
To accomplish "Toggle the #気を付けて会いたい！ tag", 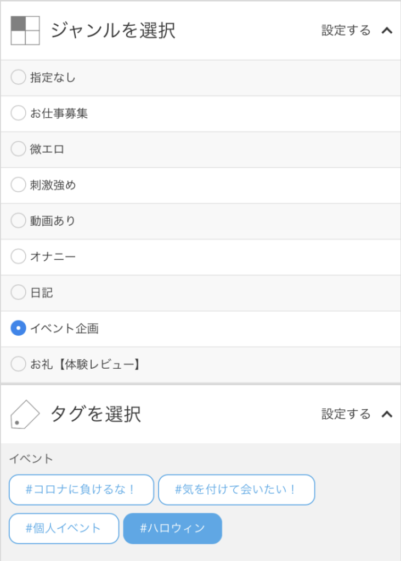I will coord(236,490).
